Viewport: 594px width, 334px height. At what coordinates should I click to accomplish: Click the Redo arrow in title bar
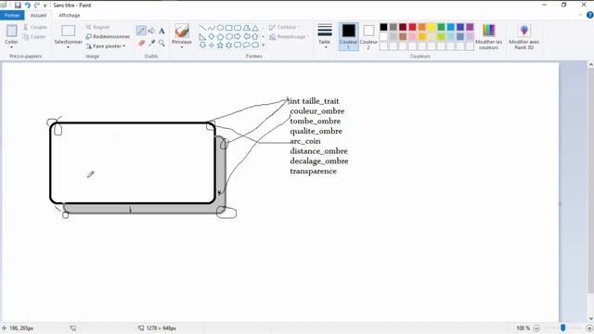(37, 6)
